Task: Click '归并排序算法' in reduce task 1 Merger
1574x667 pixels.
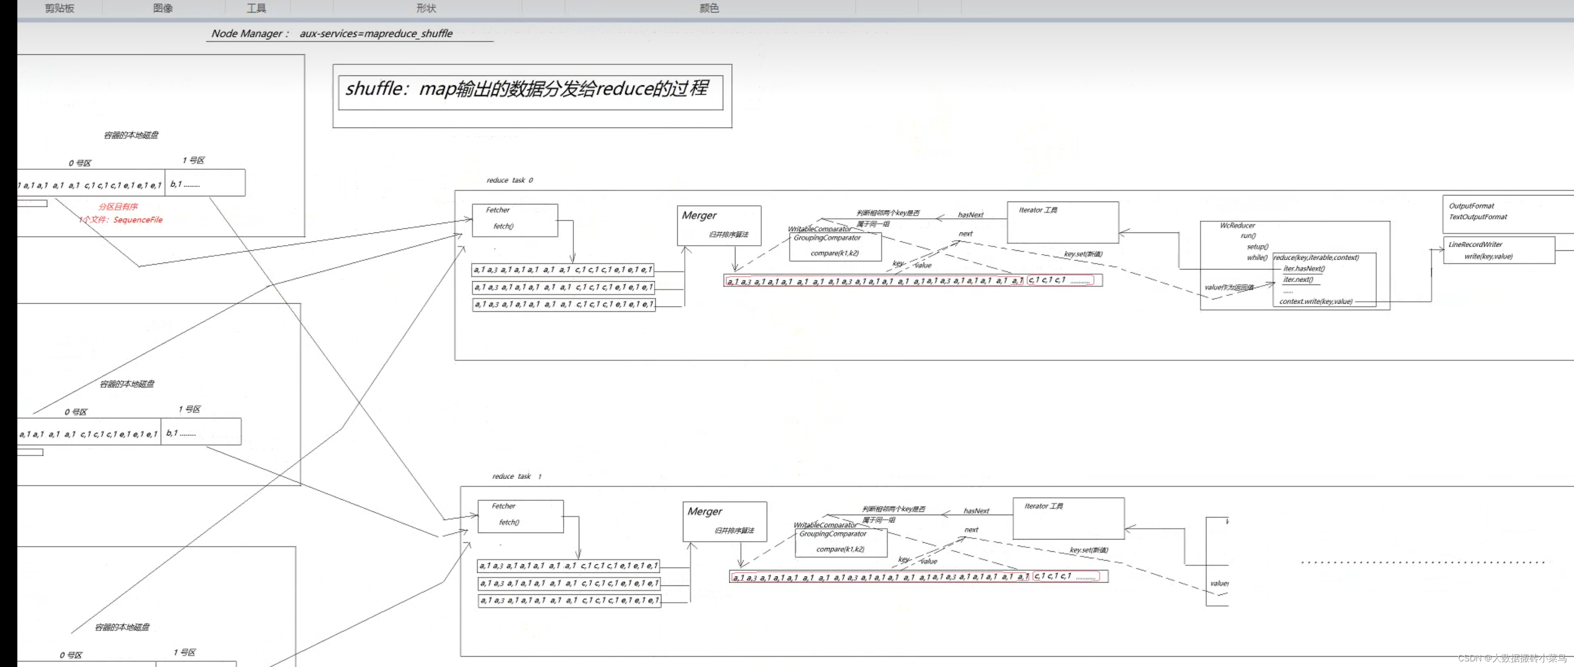Action: (x=734, y=531)
